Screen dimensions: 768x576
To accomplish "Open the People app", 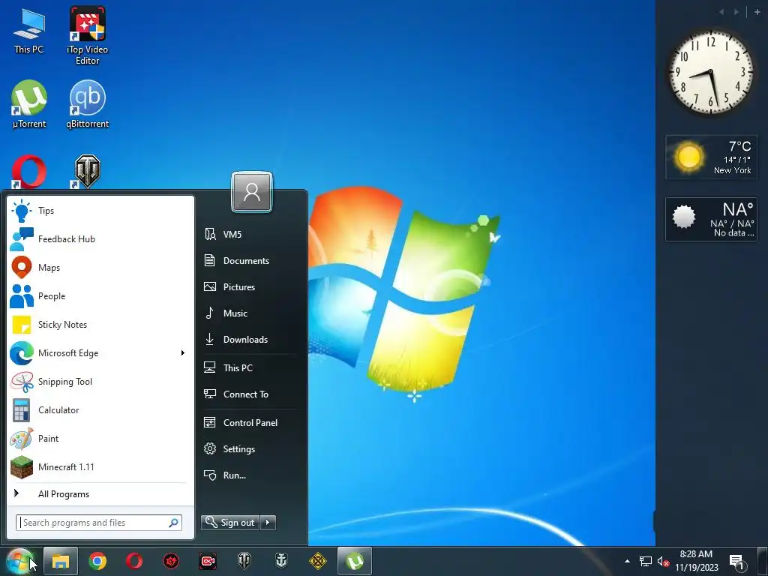I will point(100,295).
